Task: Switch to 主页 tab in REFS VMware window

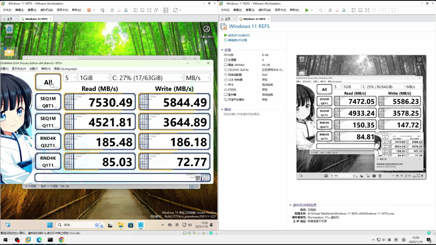Action: 225,19
